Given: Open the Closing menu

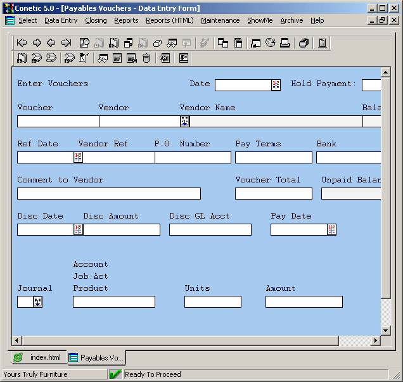Looking at the screenshot, I should [x=96, y=20].
